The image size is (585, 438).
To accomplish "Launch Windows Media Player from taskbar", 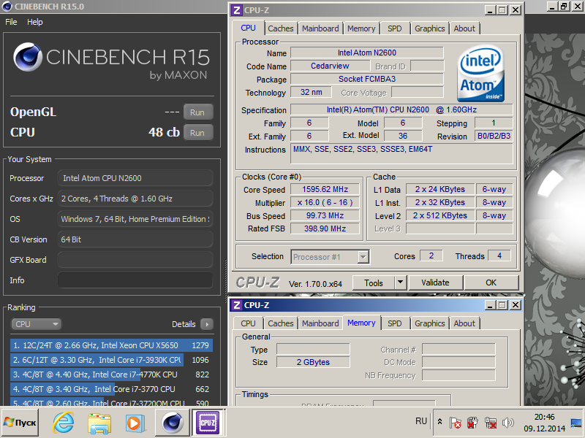I will pyautogui.click(x=135, y=423).
